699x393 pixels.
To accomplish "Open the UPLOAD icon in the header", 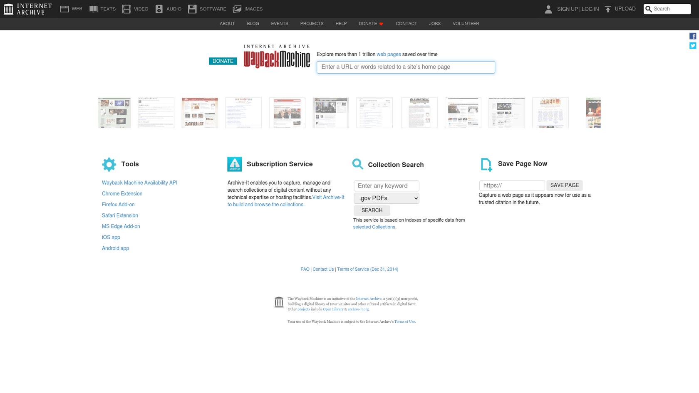I will point(608,8).
